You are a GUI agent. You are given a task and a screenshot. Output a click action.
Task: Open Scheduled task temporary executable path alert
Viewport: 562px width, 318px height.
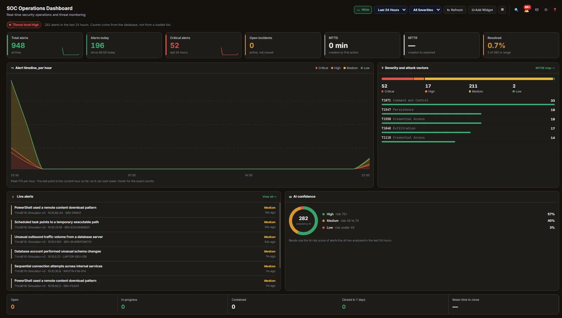point(144,224)
